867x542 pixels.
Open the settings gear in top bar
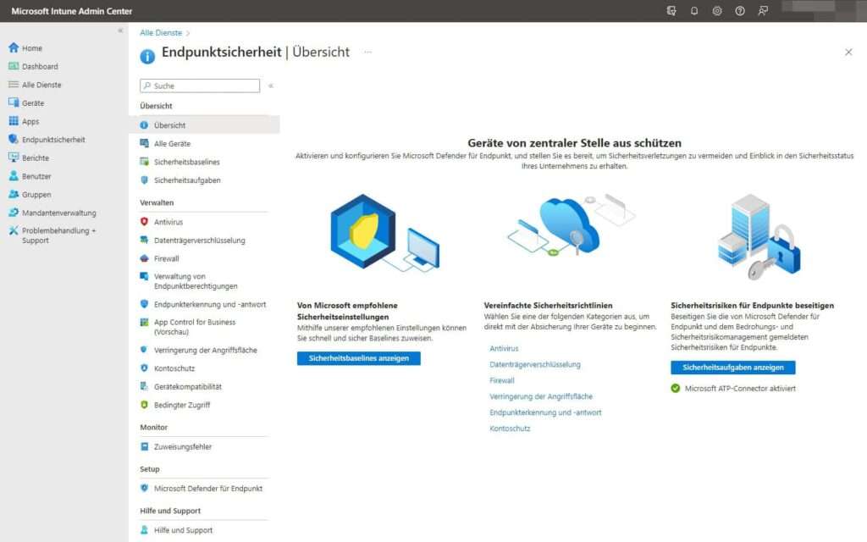point(718,11)
